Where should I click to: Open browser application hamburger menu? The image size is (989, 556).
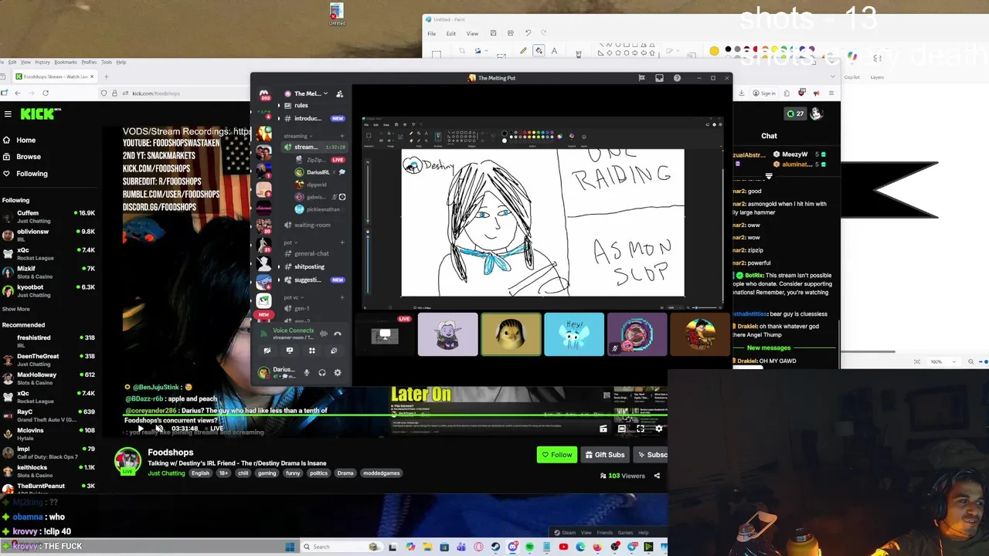[831, 93]
